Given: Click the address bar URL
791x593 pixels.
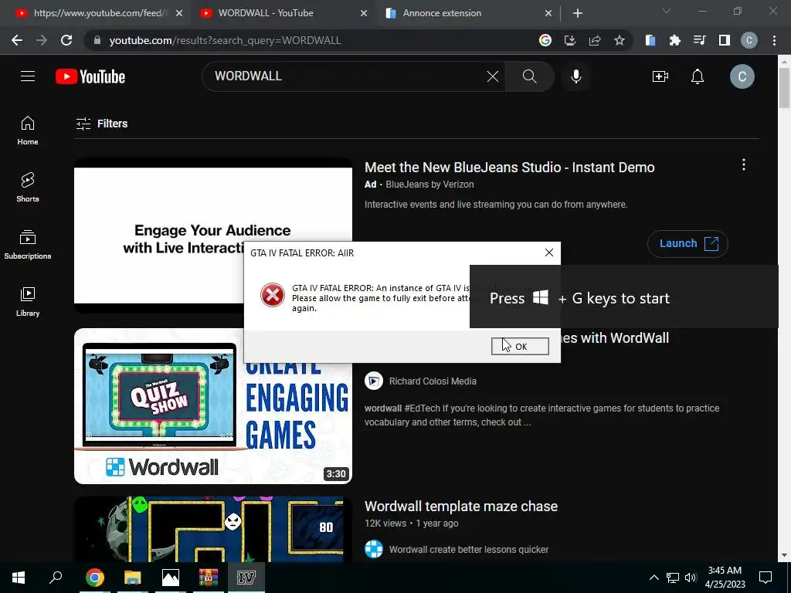Looking at the screenshot, I should tap(225, 40).
